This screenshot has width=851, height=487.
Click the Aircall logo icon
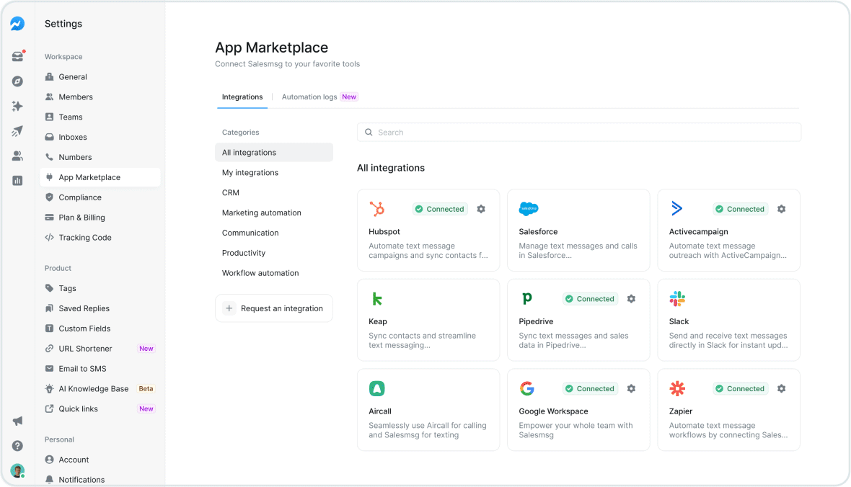tap(376, 388)
